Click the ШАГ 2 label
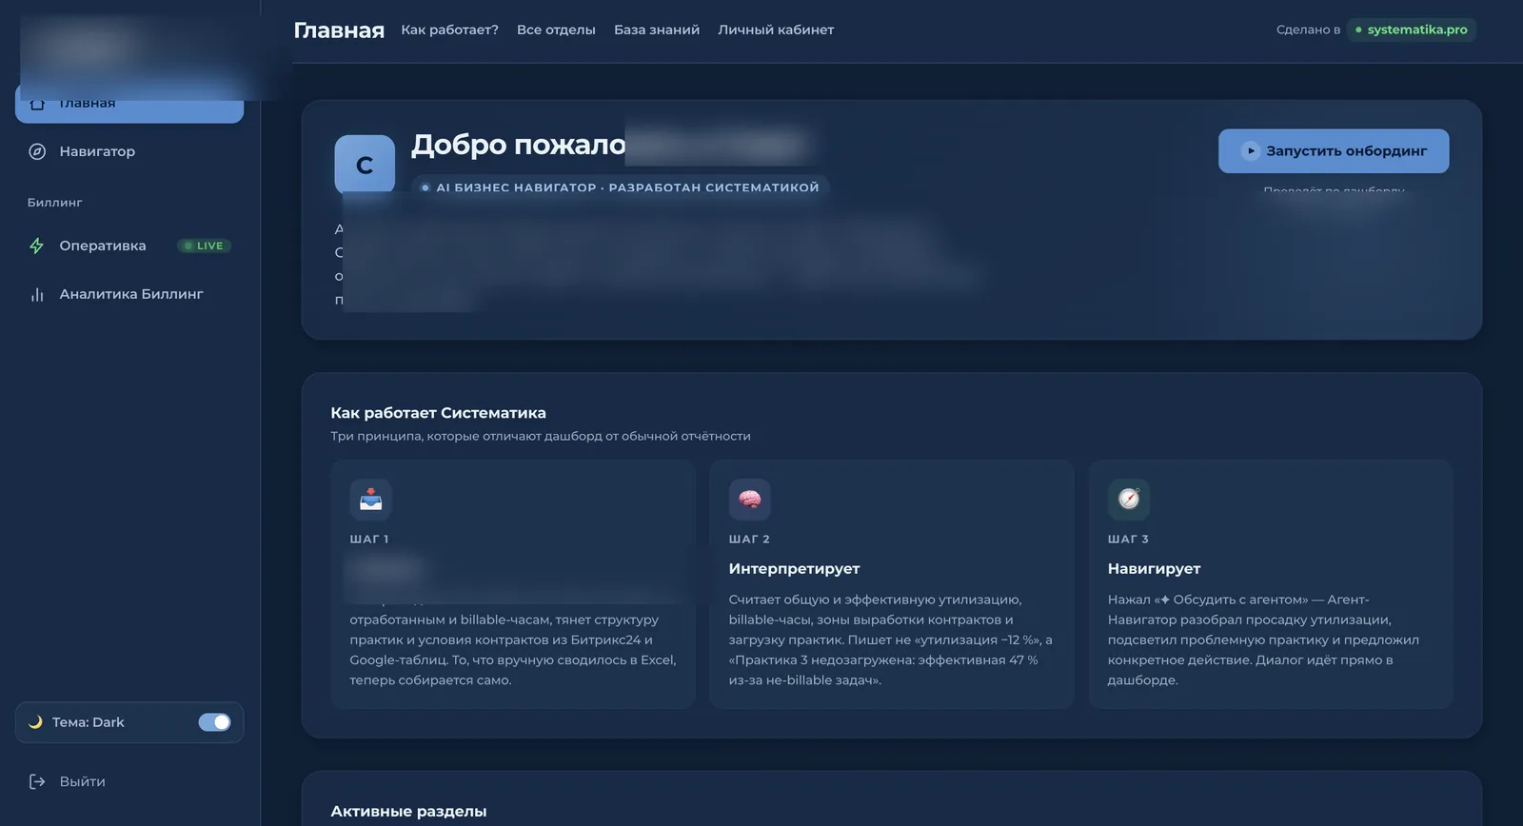 pyautogui.click(x=749, y=539)
